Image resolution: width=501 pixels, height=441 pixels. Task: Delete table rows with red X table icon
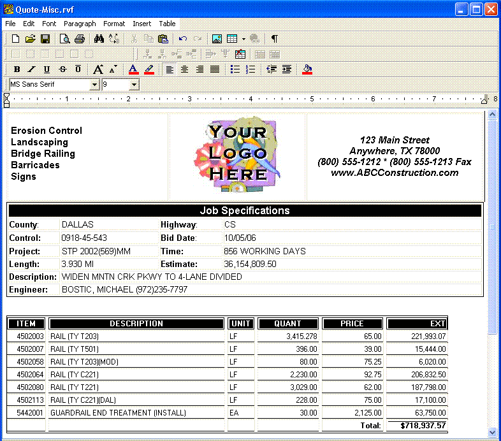[240, 54]
